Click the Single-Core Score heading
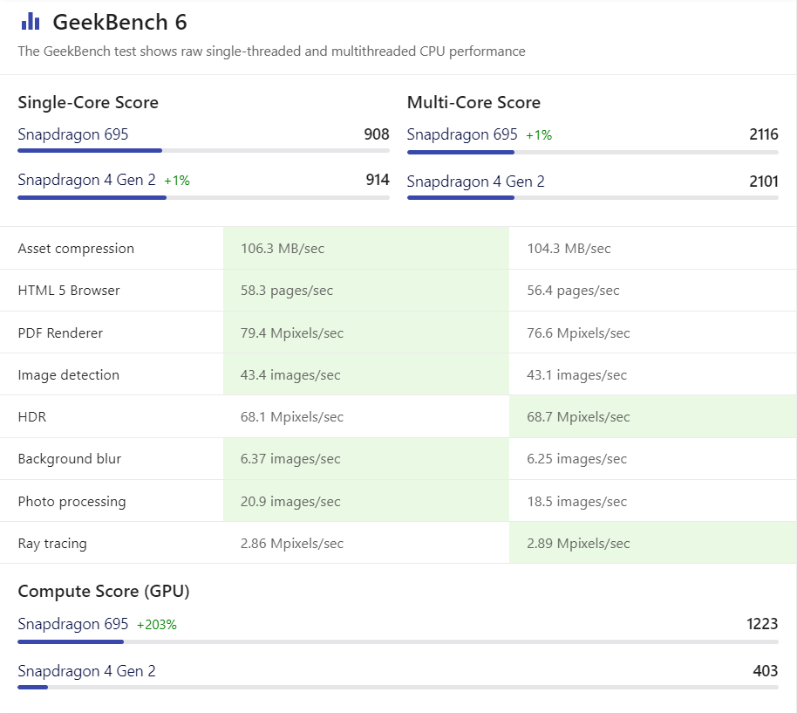Viewport: 797px width, 713px height. [x=87, y=102]
